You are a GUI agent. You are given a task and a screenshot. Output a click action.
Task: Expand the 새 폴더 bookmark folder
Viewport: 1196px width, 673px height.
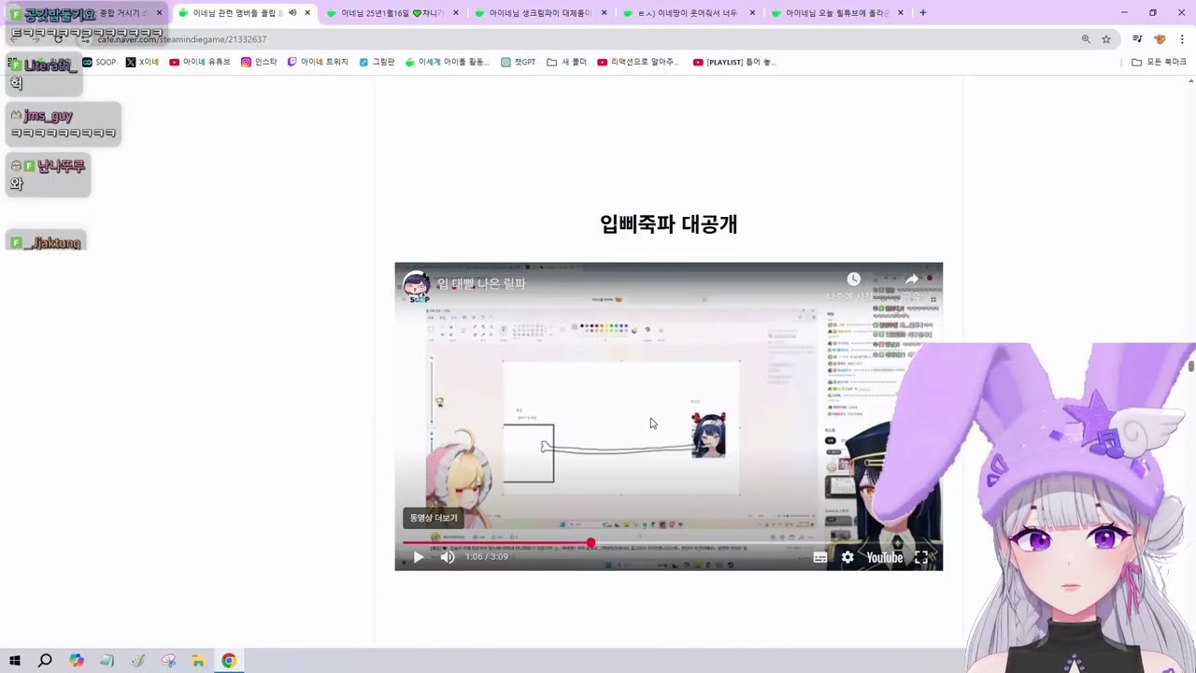coord(567,62)
